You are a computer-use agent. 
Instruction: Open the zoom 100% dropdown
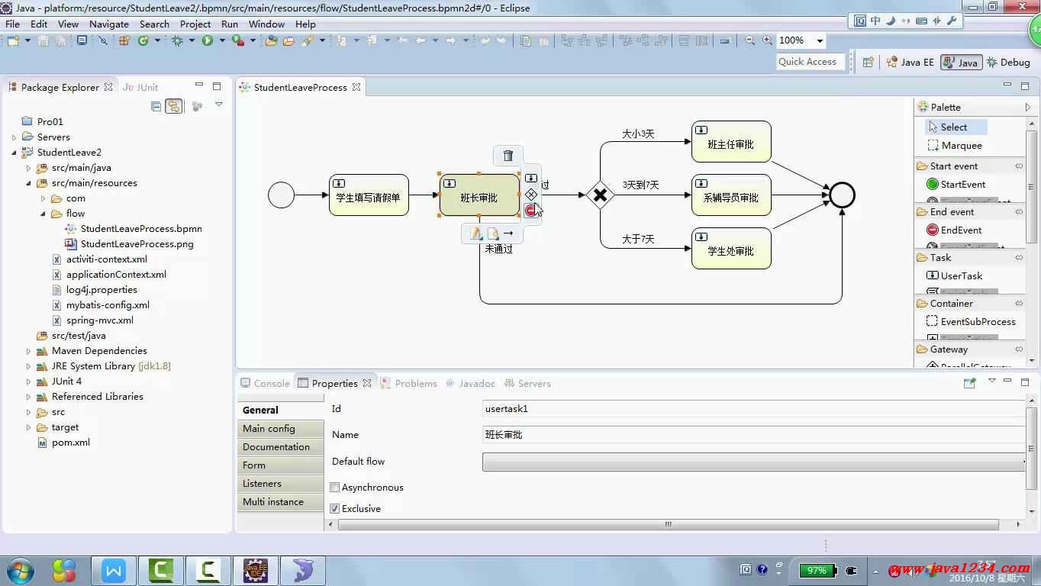click(x=820, y=40)
